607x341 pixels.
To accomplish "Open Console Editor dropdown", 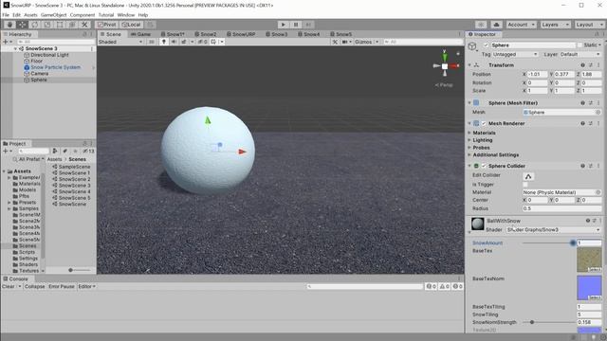I will (86, 286).
